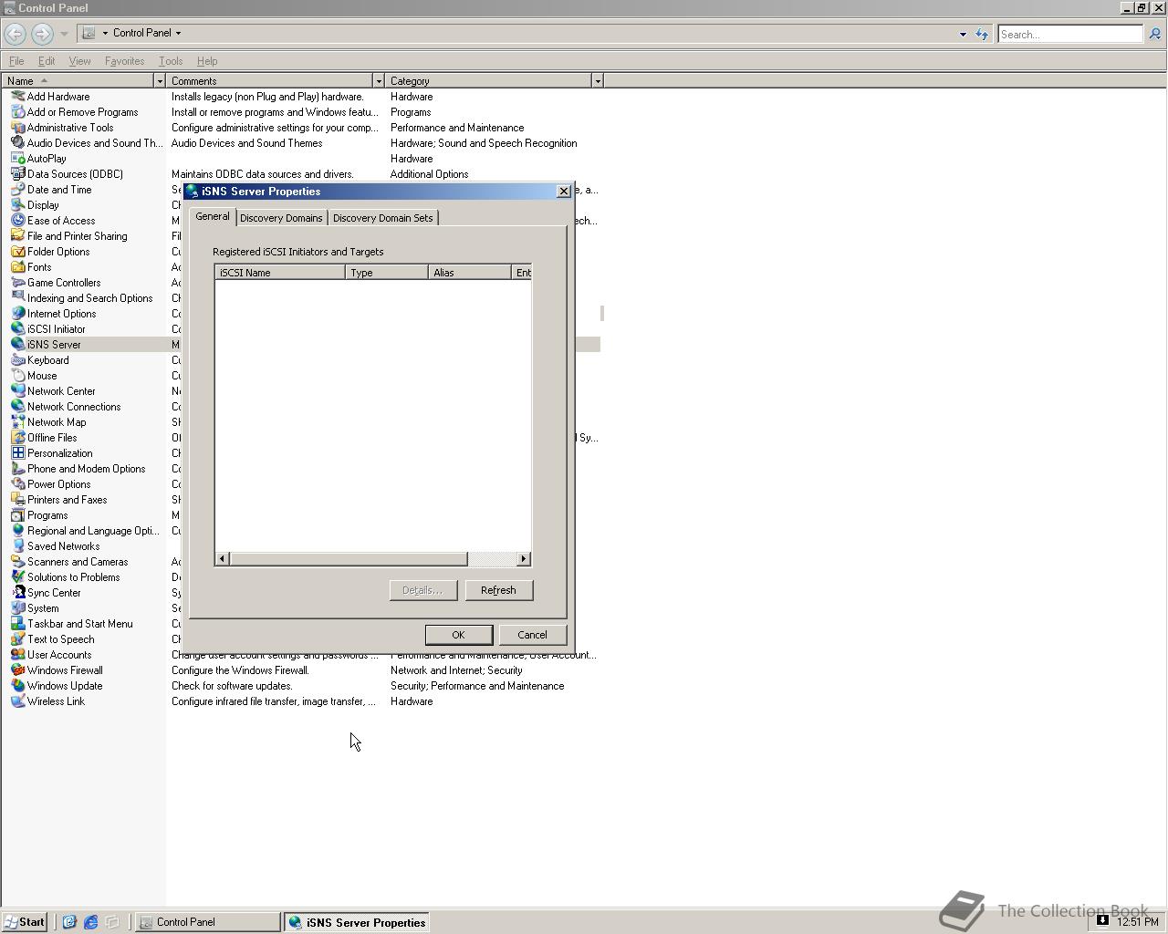Switch to the Discovery Domains tab

tap(281, 218)
